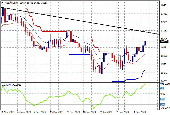Image resolution: width=170 pixels, height=115 pixels.
Task: Click the black current price tag 16655
Action: tap(164, 41)
